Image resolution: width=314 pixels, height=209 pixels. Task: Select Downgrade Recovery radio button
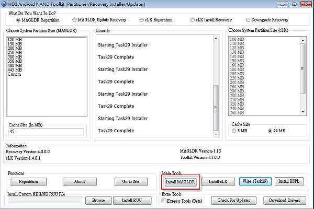tap(267, 20)
